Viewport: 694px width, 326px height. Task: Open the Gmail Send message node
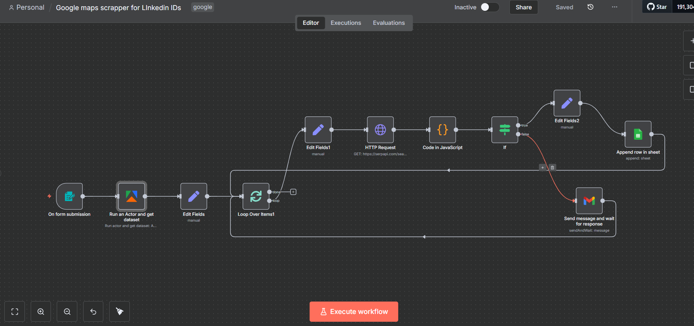pos(589,201)
